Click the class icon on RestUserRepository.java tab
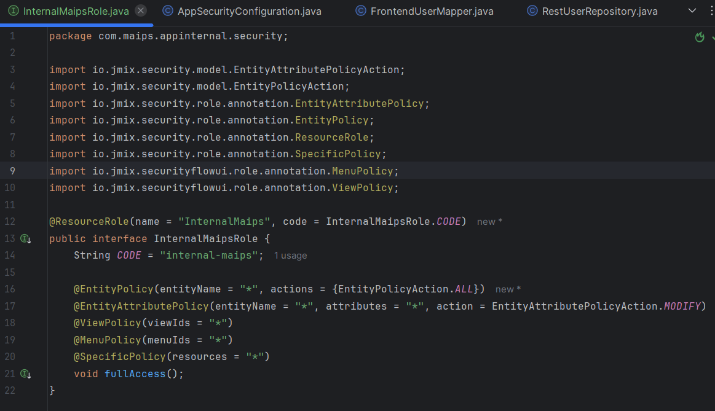Screen dimensions: 715x411 pyautogui.click(x=531, y=10)
